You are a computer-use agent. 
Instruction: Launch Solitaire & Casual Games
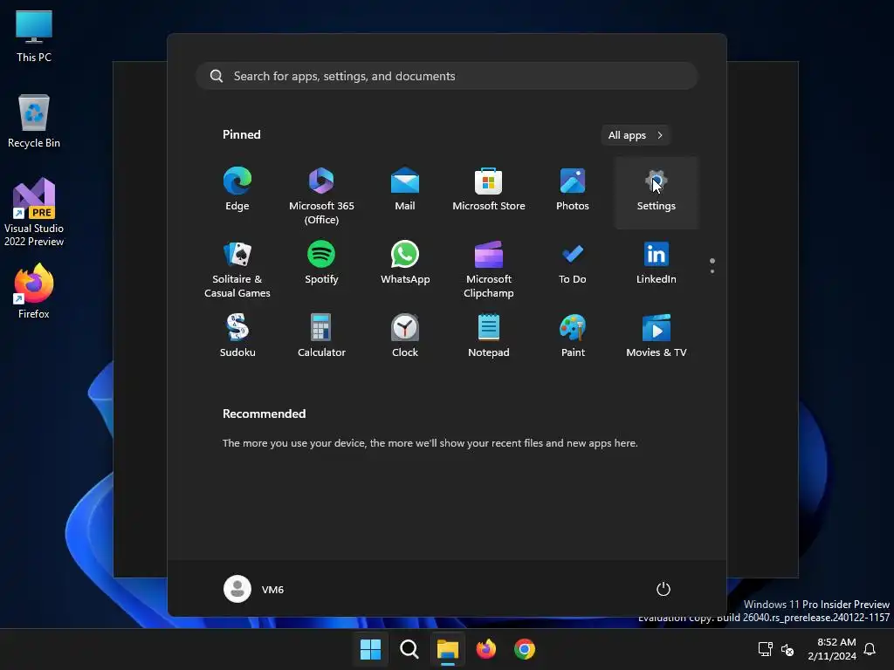pyautogui.click(x=237, y=268)
